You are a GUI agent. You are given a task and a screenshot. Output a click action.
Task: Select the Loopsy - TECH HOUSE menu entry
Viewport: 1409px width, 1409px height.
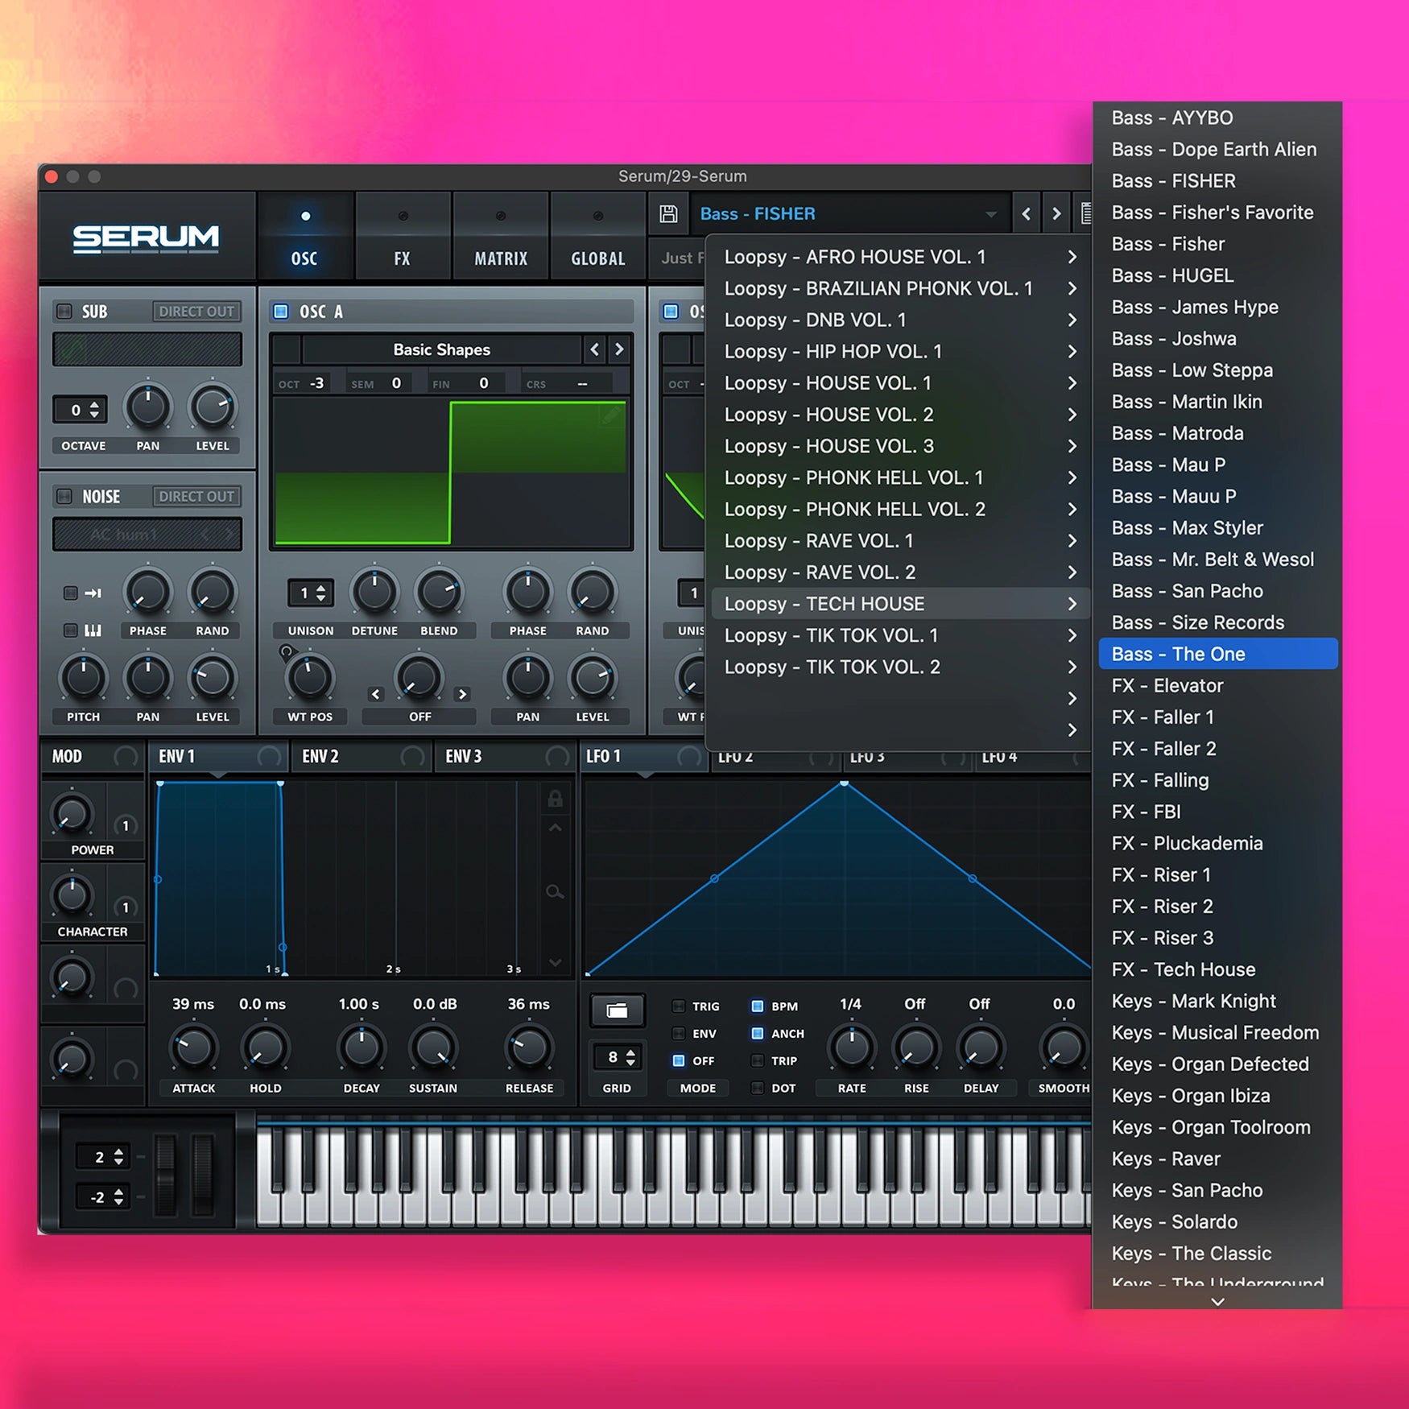click(900, 604)
